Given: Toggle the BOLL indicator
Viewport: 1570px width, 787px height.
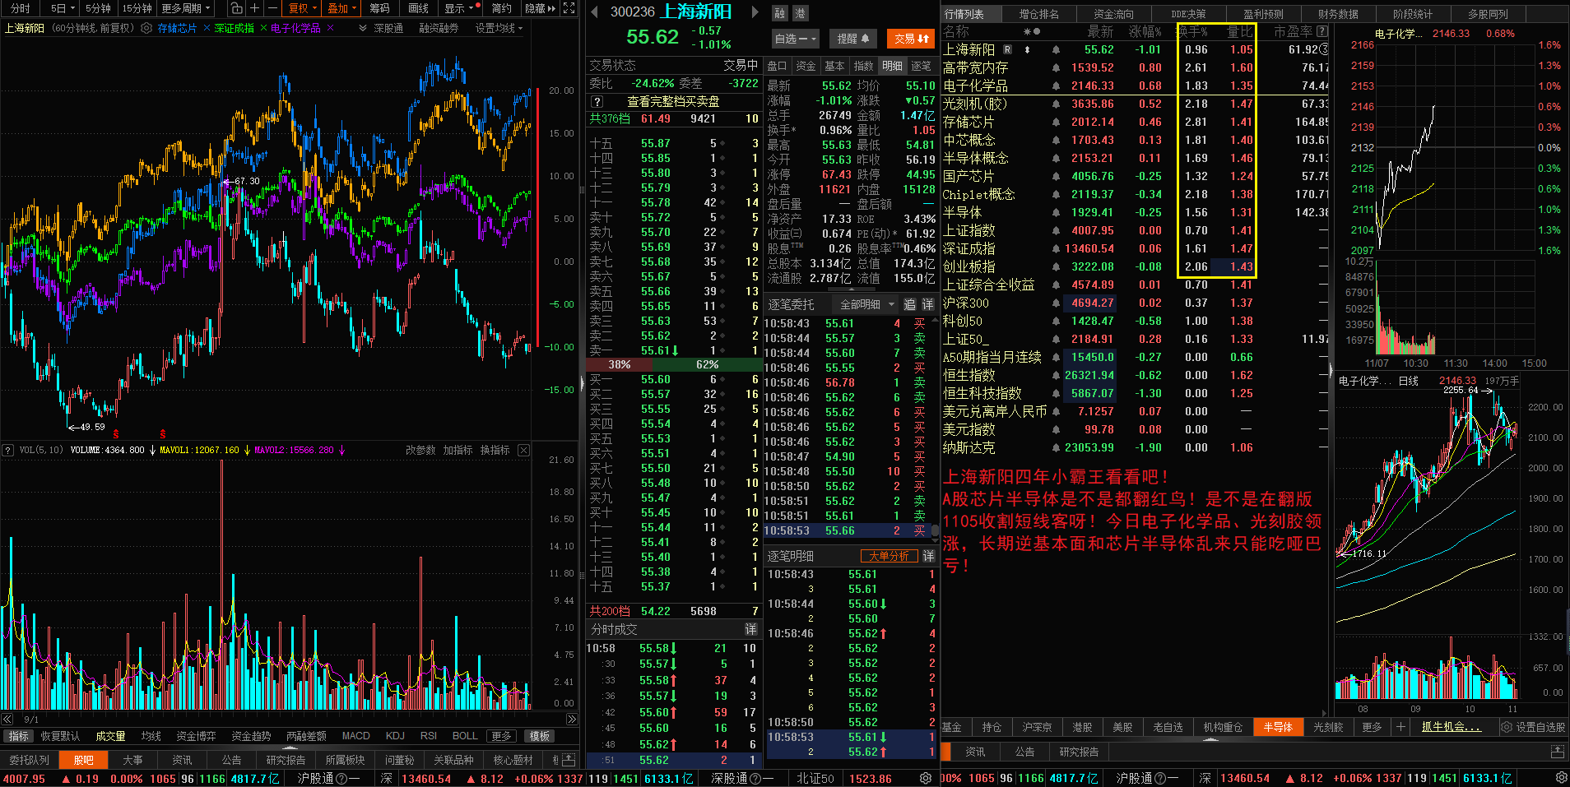Looking at the screenshot, I should [x=465, y=736].
